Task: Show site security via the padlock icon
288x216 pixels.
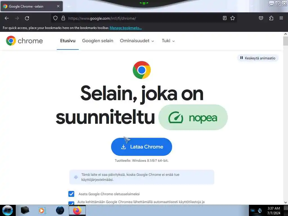Action: (x=63, y=18)
